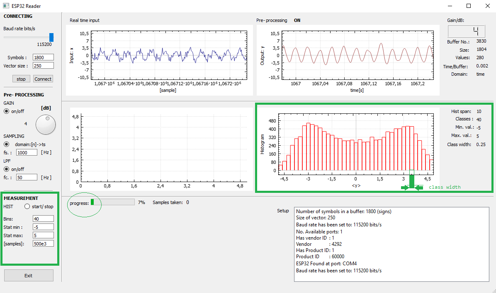Click the Time/Buffer value 0.002
Viewport: 496px width, 293px height.
point(482,66)
